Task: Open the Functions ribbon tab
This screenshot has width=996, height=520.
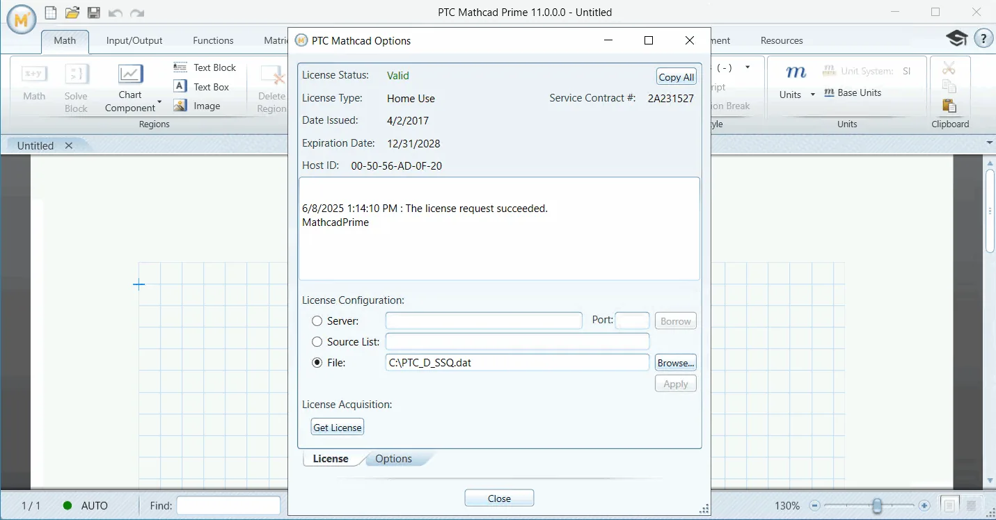Action: pos(213,40)
